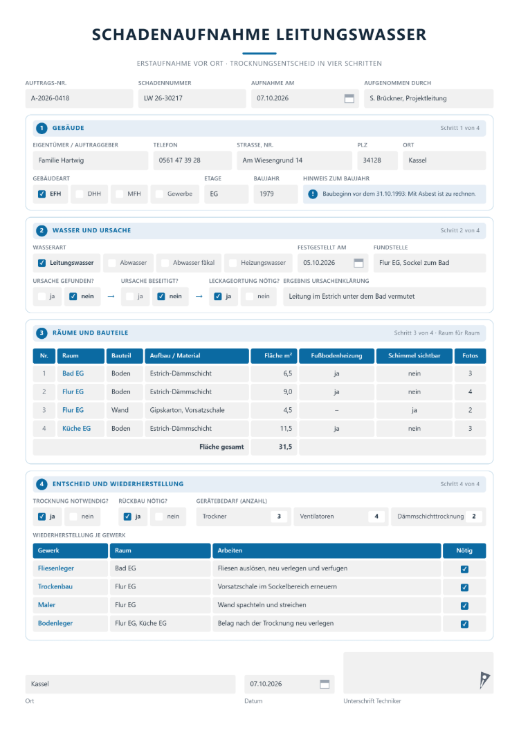
Task: Open the Küche EG room link
Action: click(x=76, y=428)
